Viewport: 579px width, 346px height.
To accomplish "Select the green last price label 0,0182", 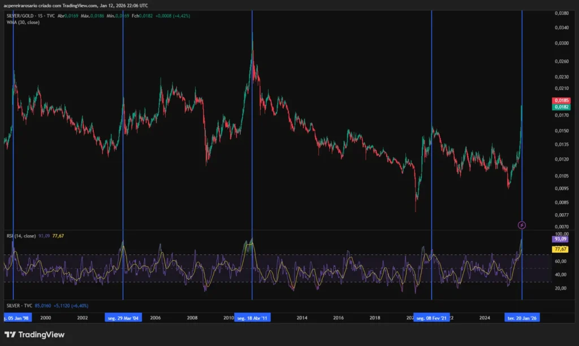I will click(560, 106).
